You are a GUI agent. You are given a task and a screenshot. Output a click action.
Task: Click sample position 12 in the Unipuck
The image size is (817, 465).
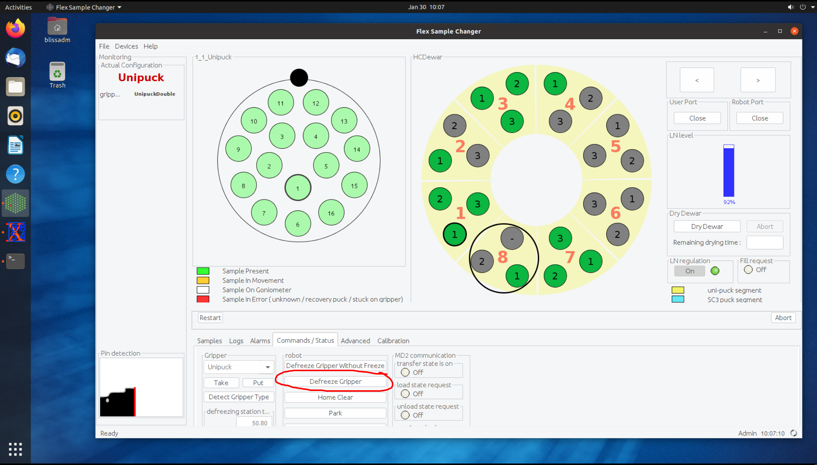(x=316, y=103)
